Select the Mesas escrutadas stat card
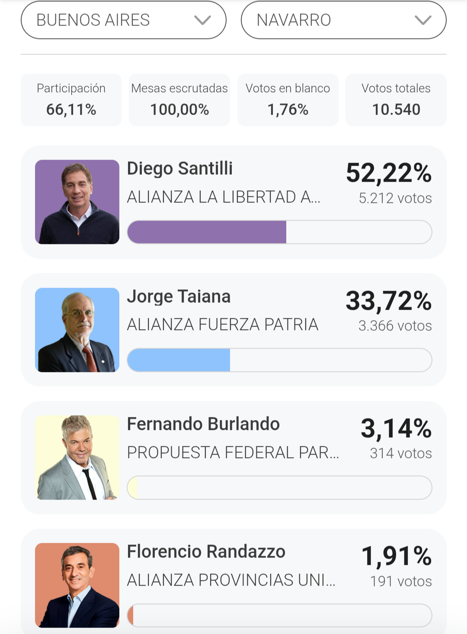The image size is (467, 634). tap(179, 100)
